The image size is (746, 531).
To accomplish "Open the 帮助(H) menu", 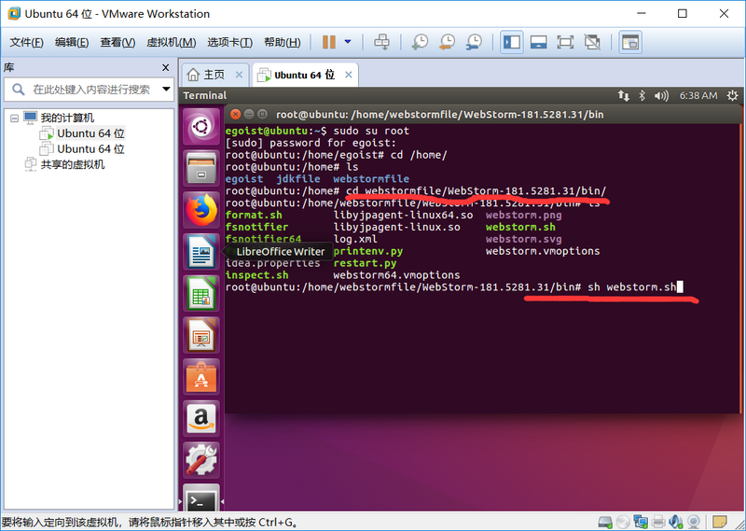I will tap(283, 42).
